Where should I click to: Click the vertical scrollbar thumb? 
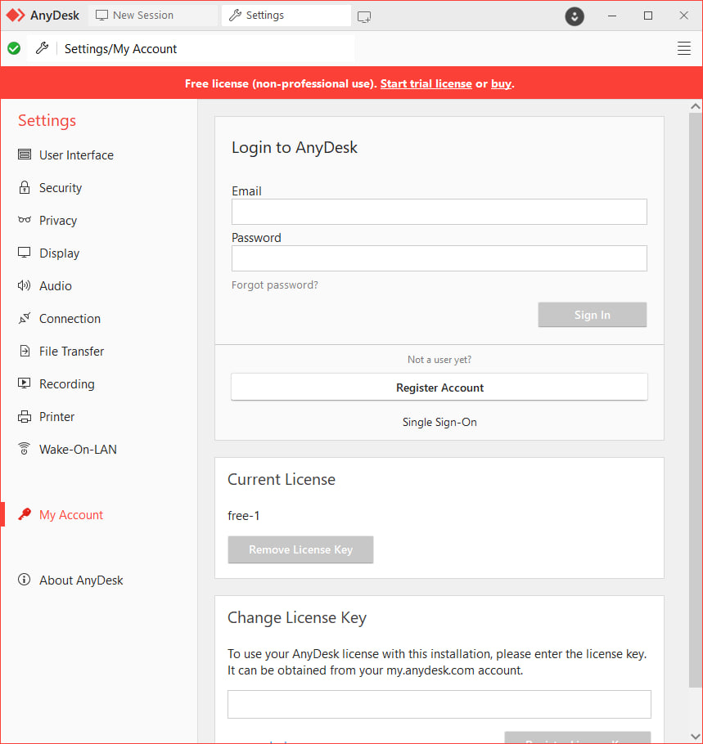696,400
